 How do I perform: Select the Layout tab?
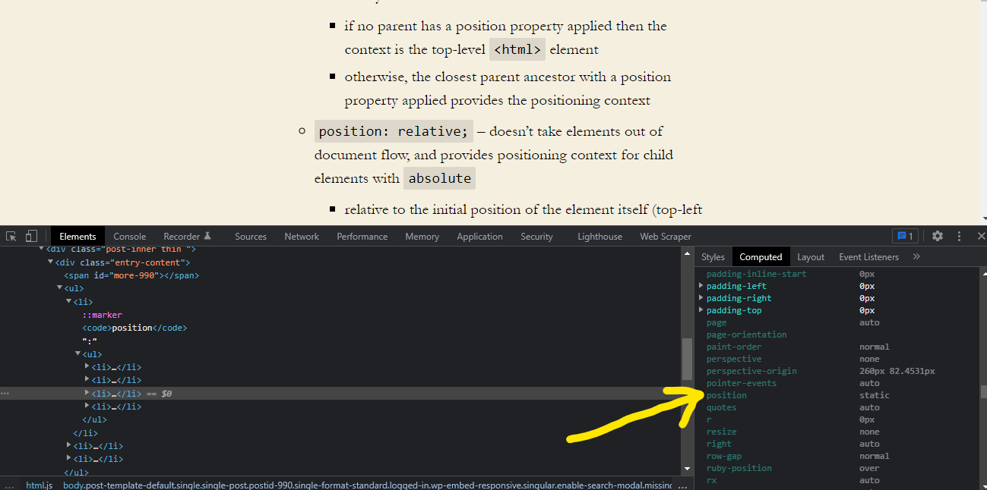click(x=811, y=256)
